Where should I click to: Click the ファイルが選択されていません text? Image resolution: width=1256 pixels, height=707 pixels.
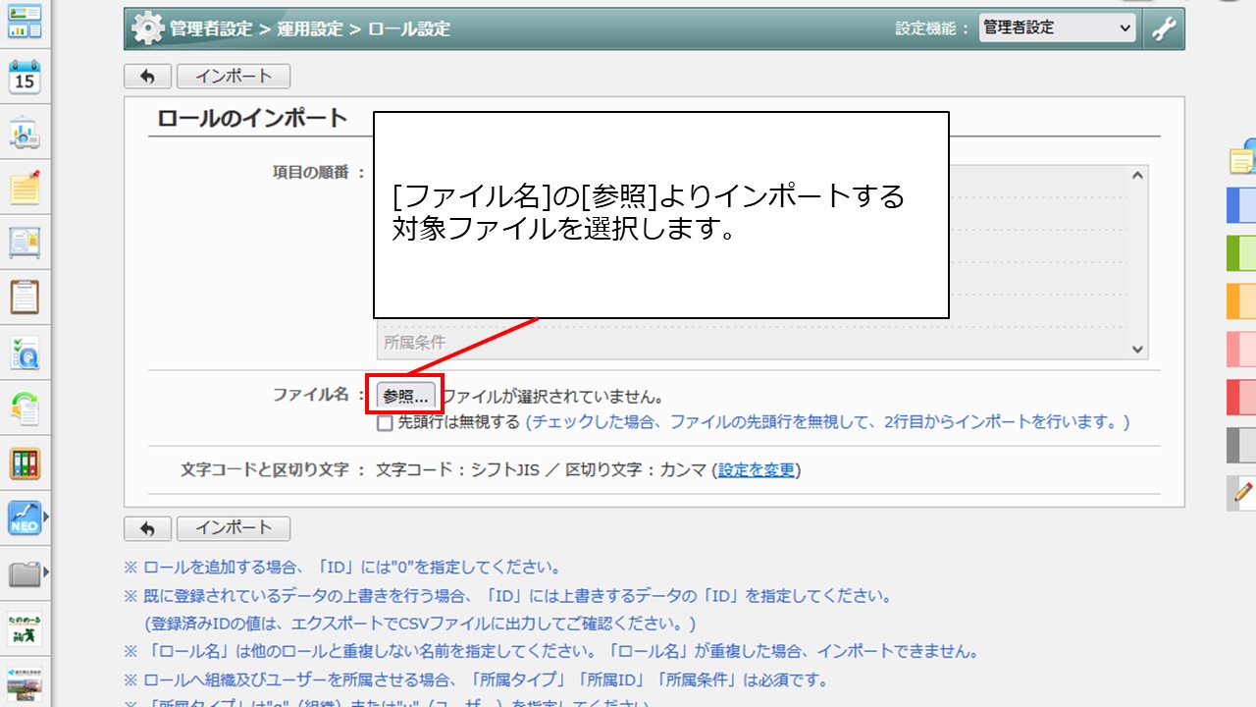552,398
